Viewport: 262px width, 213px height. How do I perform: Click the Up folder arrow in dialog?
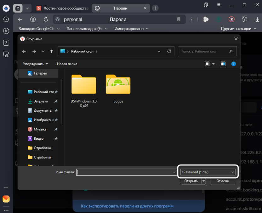52,51
